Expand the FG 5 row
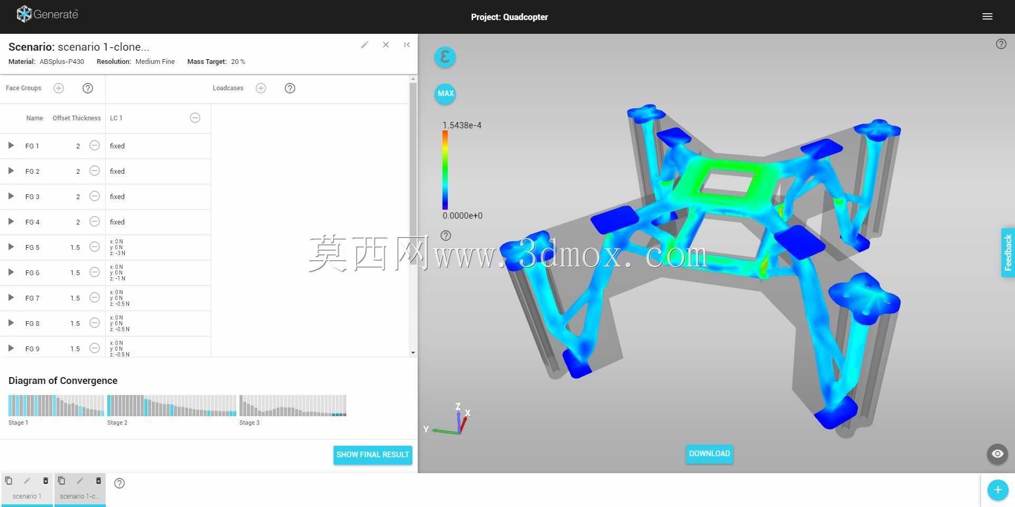 point(11,247)
